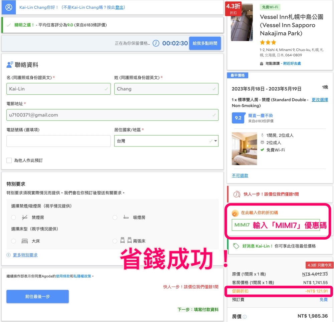The image size is (334, 322).
Task: Click the countdown clock icon
Action: click(x=156, y=43)
